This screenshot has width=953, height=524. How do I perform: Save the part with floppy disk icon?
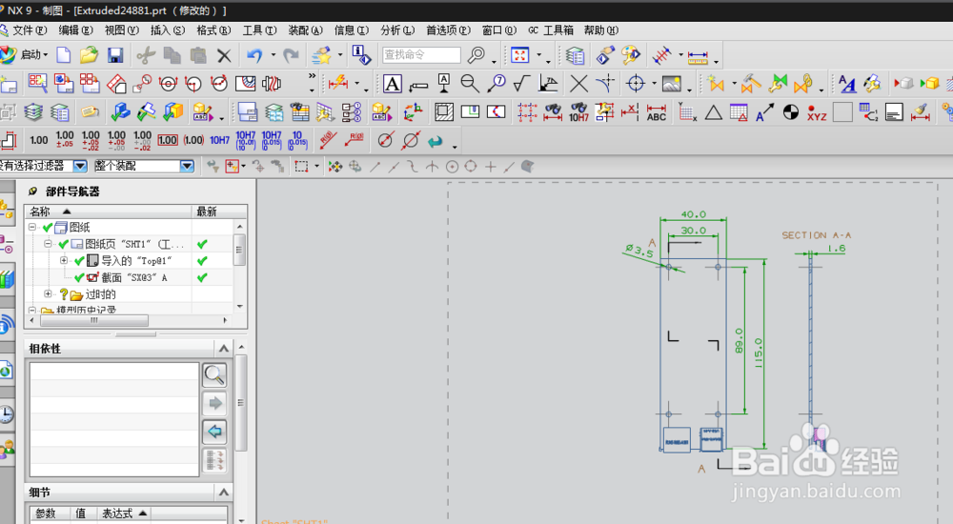(x=115, y=55)
